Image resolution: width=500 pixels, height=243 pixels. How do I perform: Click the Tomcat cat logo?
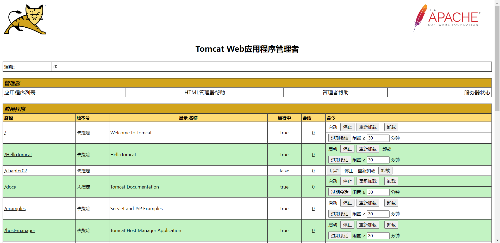pyautogui.click(x=25, y=19)
